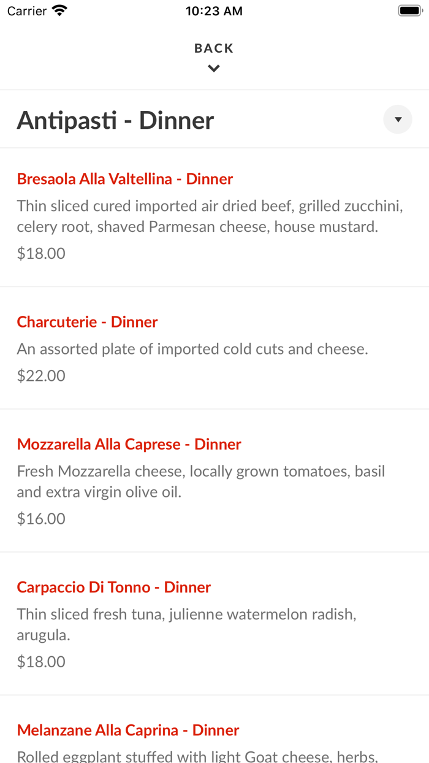Select Bresaola Alla Valtellina - Dinner
This screenshot has width=429, height=763.
click(x=125, y=178)
